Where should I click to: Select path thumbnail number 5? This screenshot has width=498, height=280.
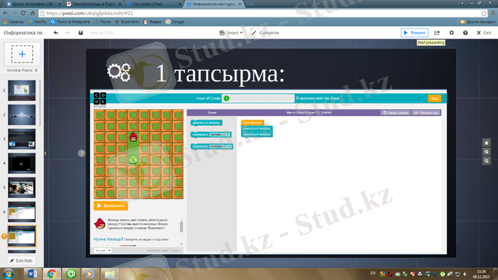coord(22,187)
